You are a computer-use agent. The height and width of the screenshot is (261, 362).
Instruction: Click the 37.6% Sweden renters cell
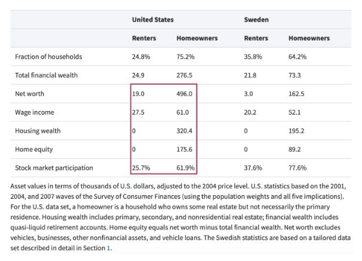[253, 168]
